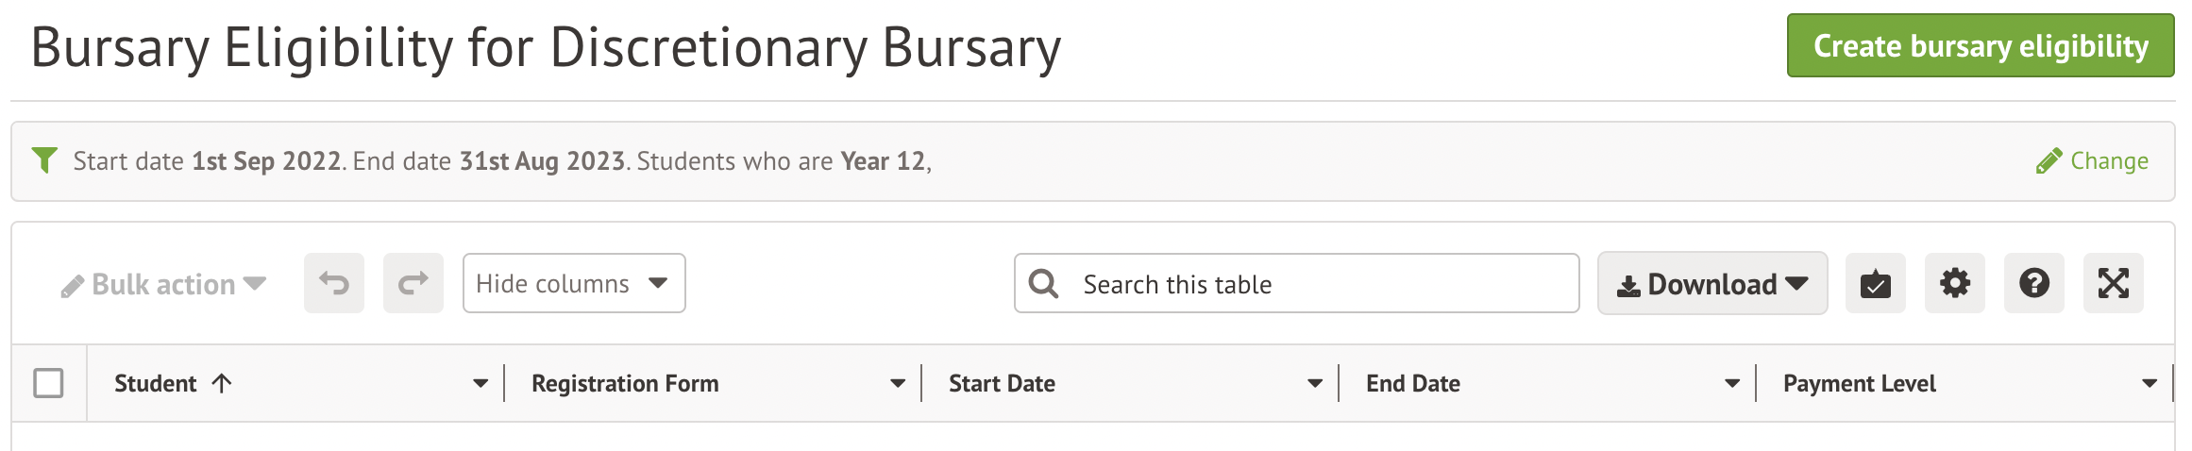Image resolution: width=2192 pixels, height=451 pixels.
Task: Open the Hide columns dropdown
Action: tap(573, 283)
